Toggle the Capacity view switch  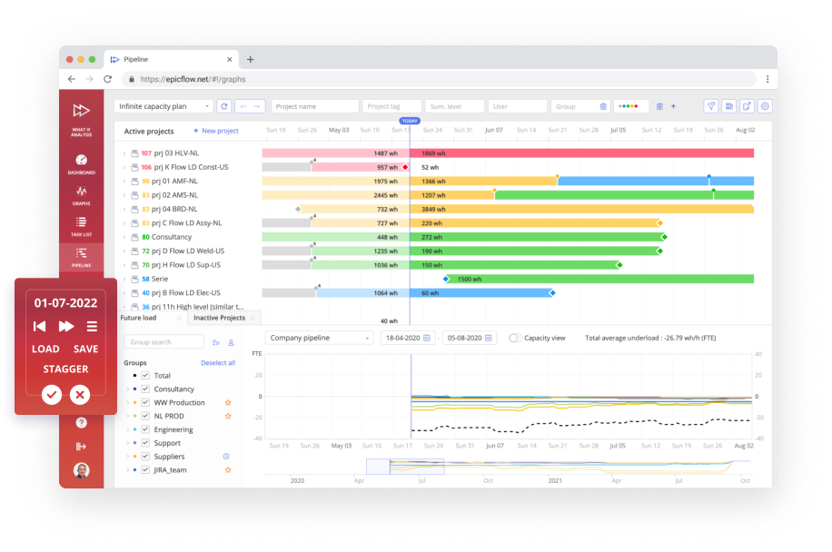pyautogui.click(x=515, y=338)
